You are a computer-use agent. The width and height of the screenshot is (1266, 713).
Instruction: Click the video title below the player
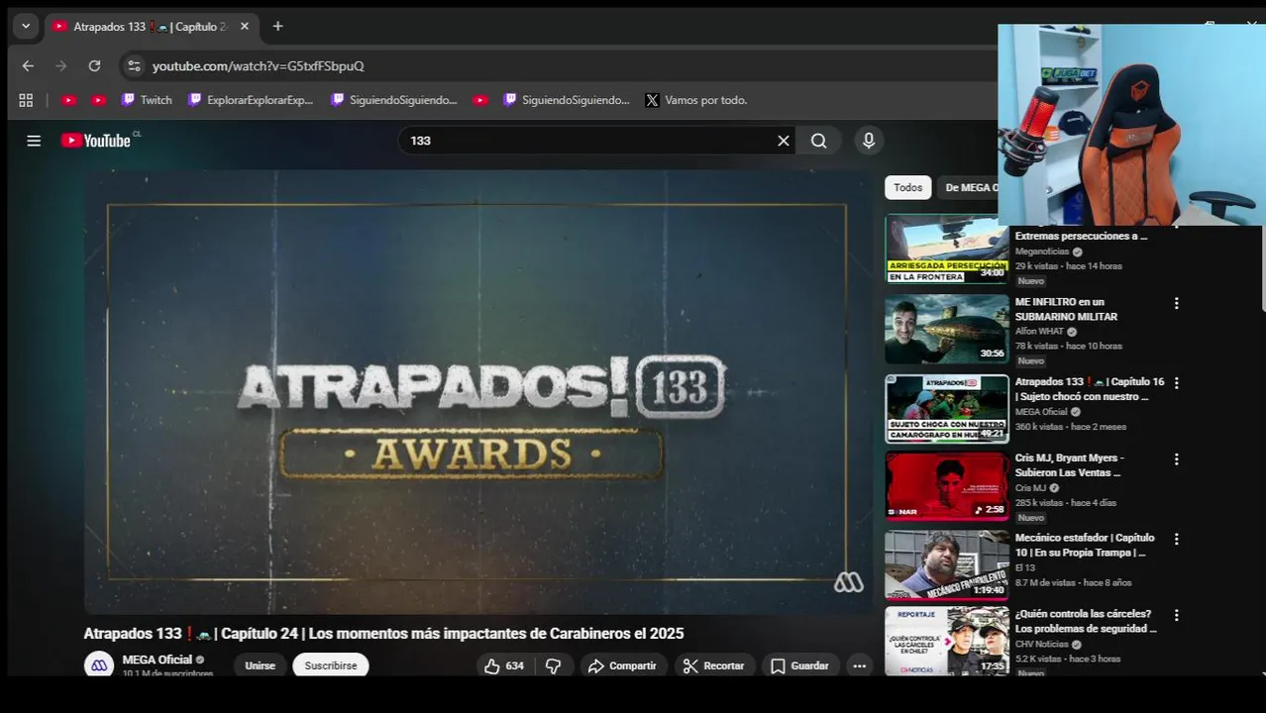383,634
